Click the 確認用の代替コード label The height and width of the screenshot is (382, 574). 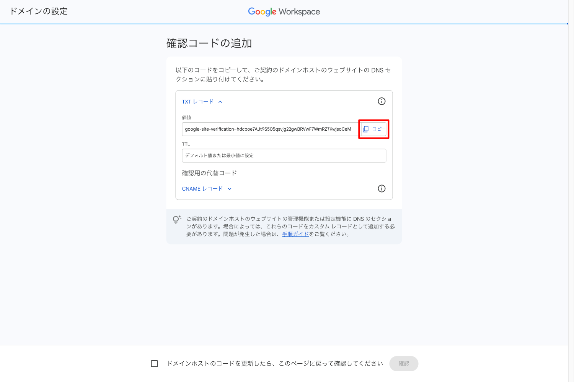coord(209,173)
